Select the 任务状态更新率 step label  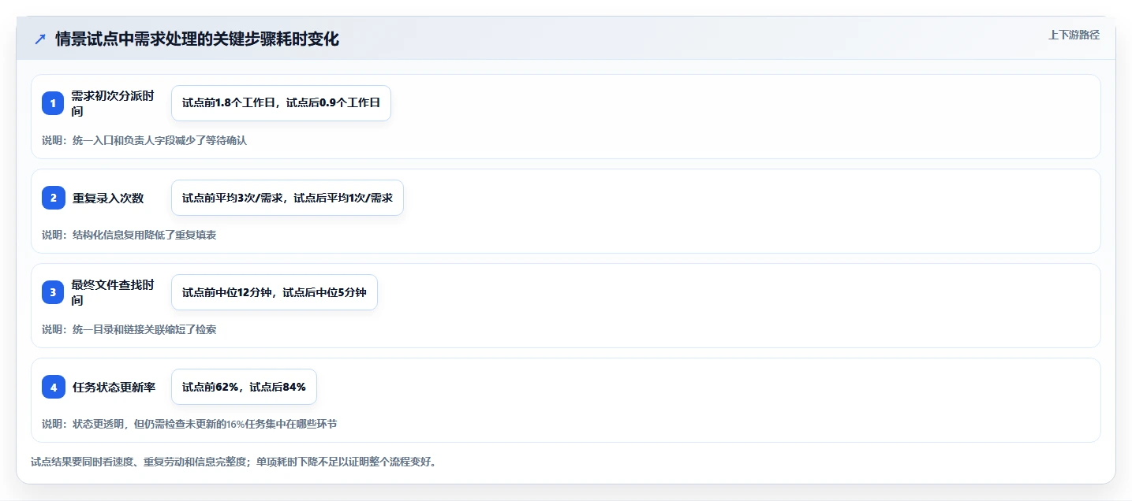tap(114, 387)
